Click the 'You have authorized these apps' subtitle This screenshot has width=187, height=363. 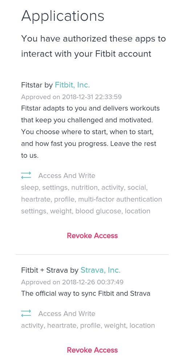click(x=93, y=46)
